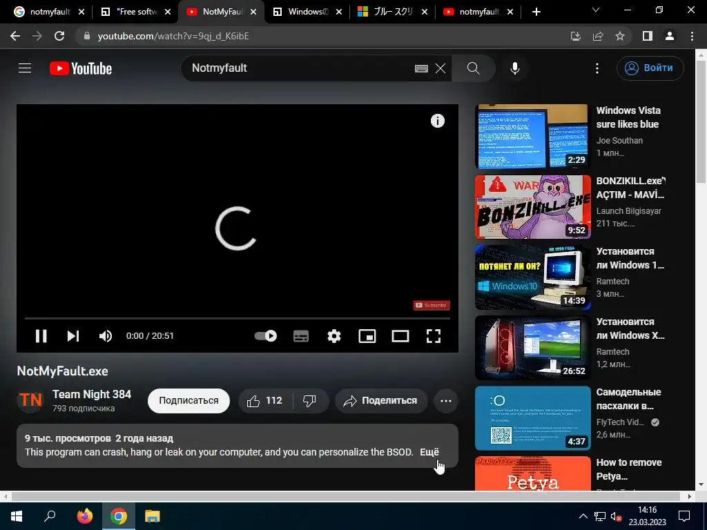Open the Chrome three-dot menu

[x=692, y=36]
